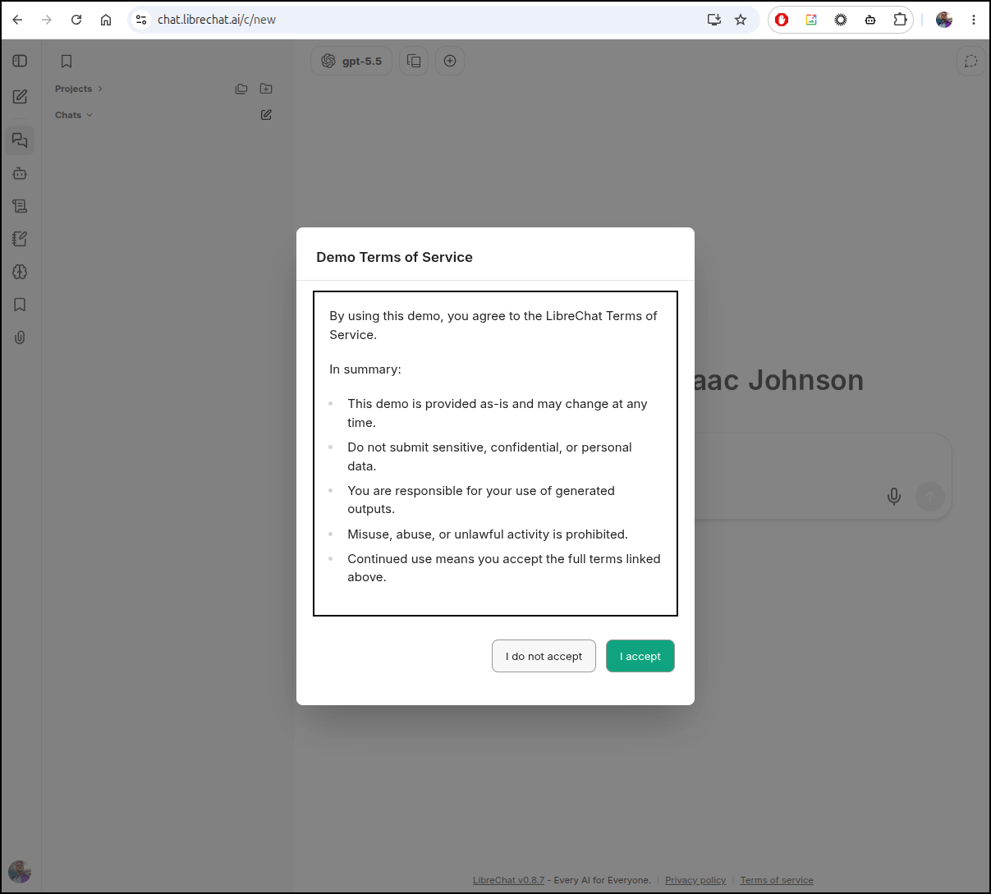
Task: Click the address bar URL chat.librechat.ai
Action: click(x=217, y=20)
